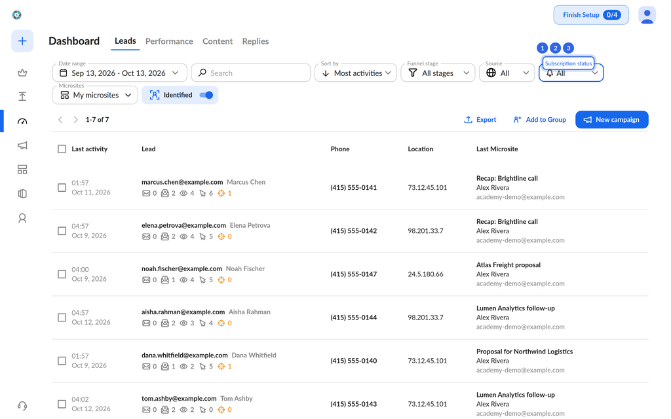Click the Export button

tap(480, 120)
